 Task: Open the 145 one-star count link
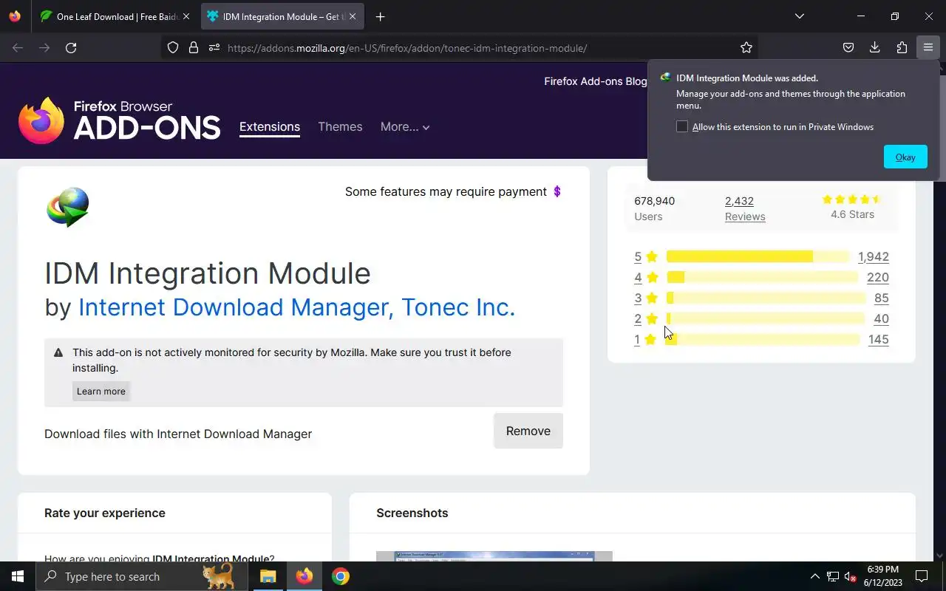click(878, 339)
